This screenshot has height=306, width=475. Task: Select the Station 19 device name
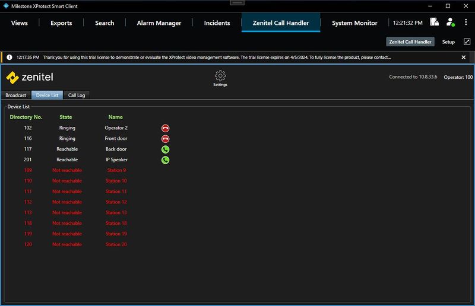[x=116, y=234]
